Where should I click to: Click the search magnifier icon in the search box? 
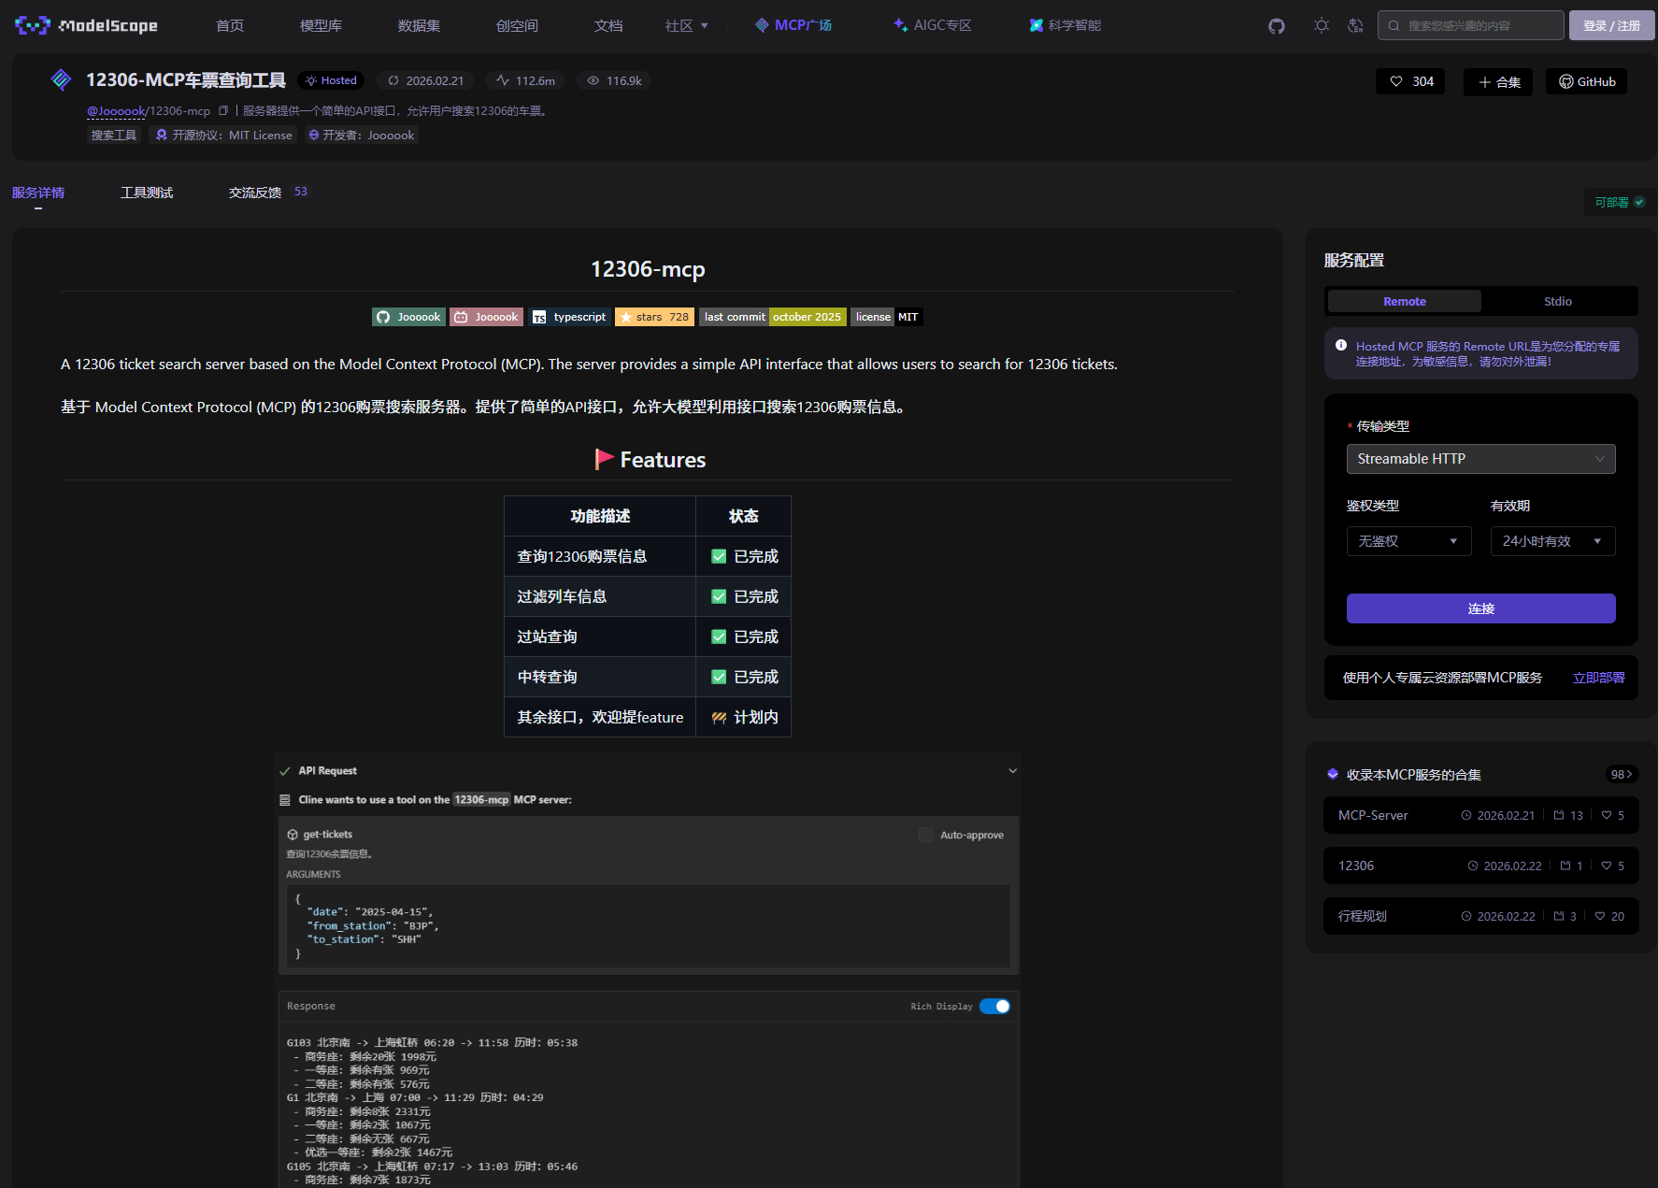pyautogui.click(x=1394, y=25)
